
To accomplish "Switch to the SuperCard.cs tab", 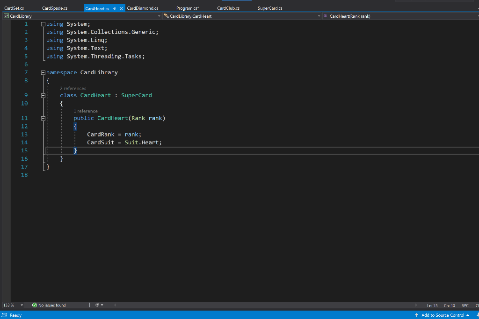I will coord(270,8).
